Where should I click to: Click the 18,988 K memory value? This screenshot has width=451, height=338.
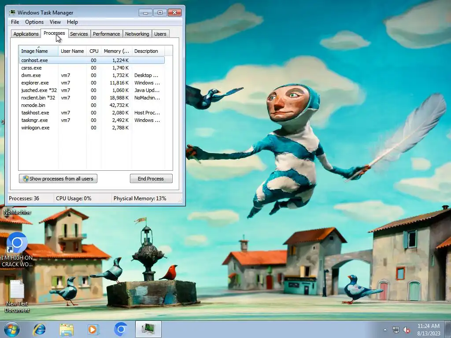[x=119, y=98]
